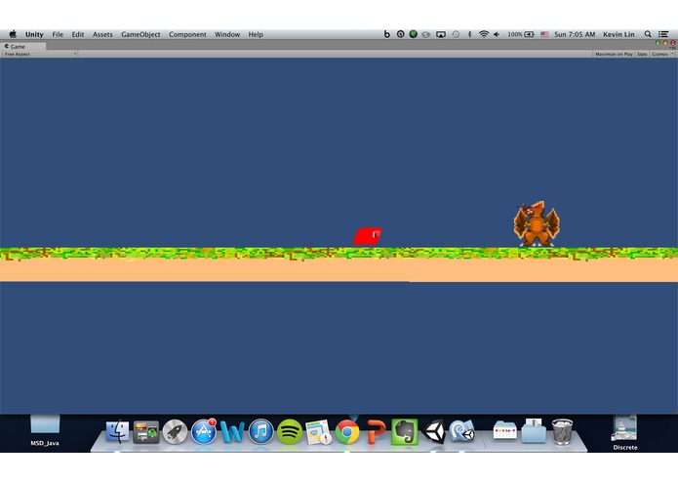Open the Component menu
The height and width of the screenshot is (482, 678).
tap(187, 34)
